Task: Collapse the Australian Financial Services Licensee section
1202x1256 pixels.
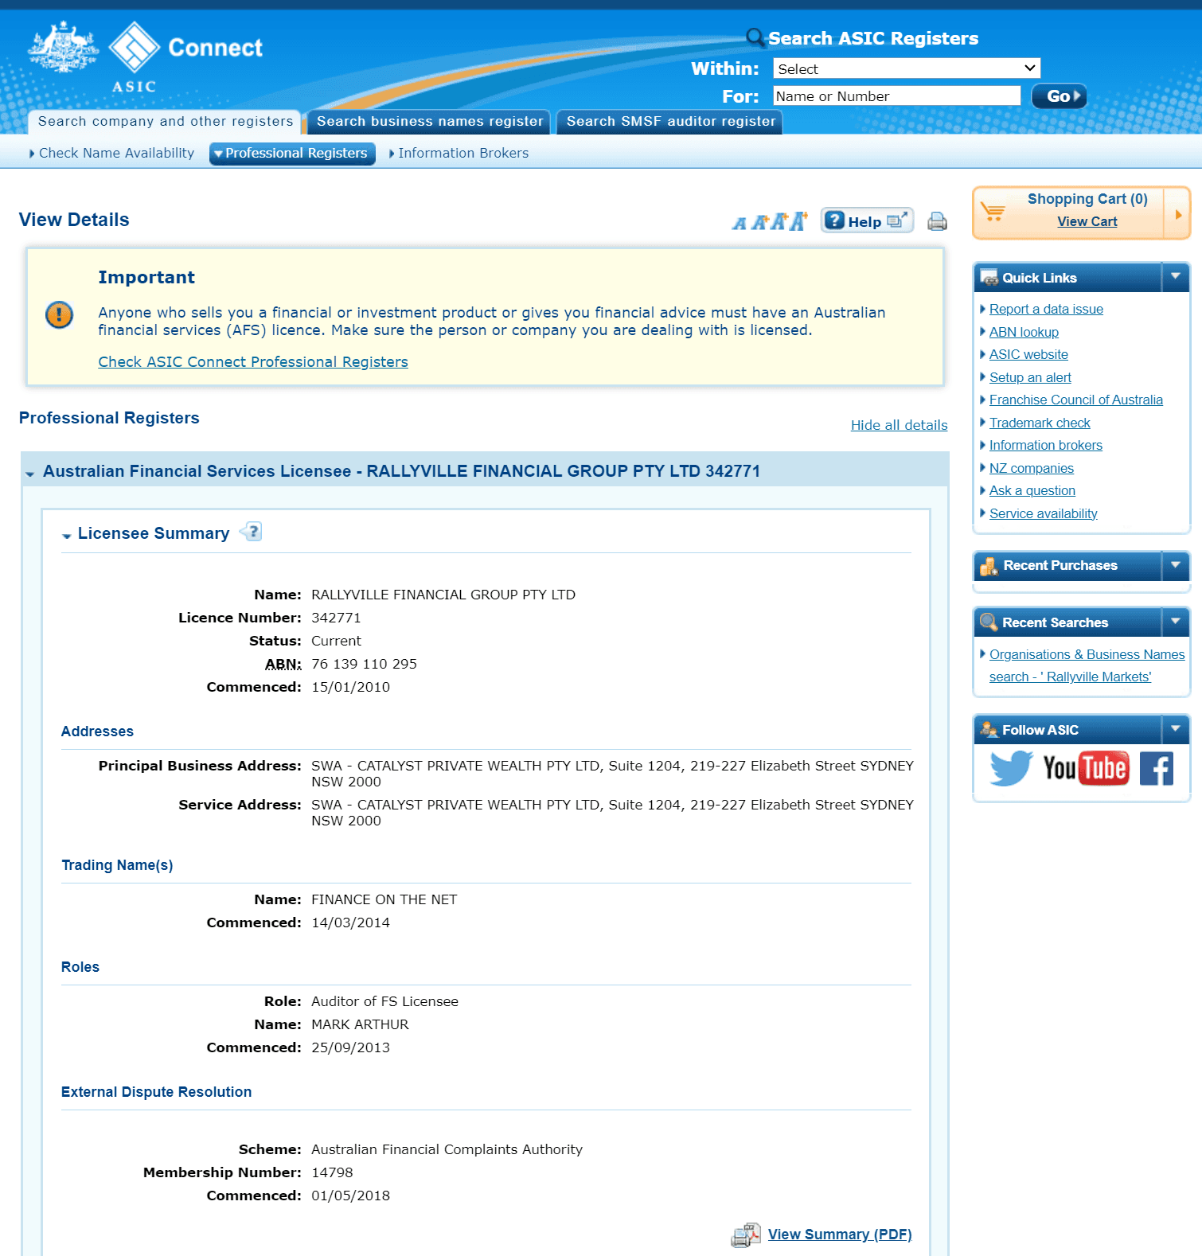Action: click(x=29, y=474)
